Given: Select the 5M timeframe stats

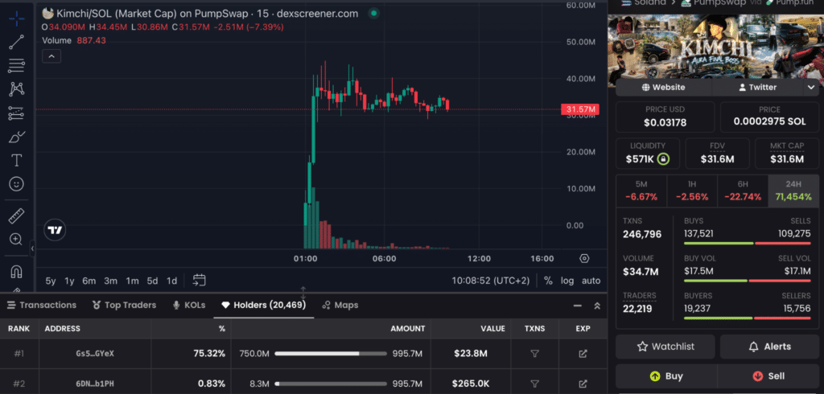Looking at the screenshot, I should (x=641, y=191).
